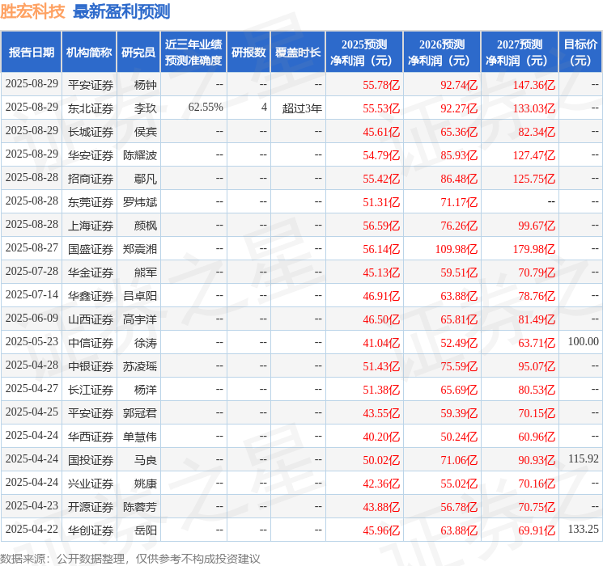Select the 研报数 column header
The image size is (603, 566).
pos(248,53)
